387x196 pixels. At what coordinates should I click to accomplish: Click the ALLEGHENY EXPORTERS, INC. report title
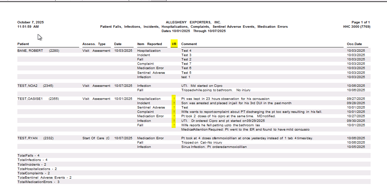[193, 22]
